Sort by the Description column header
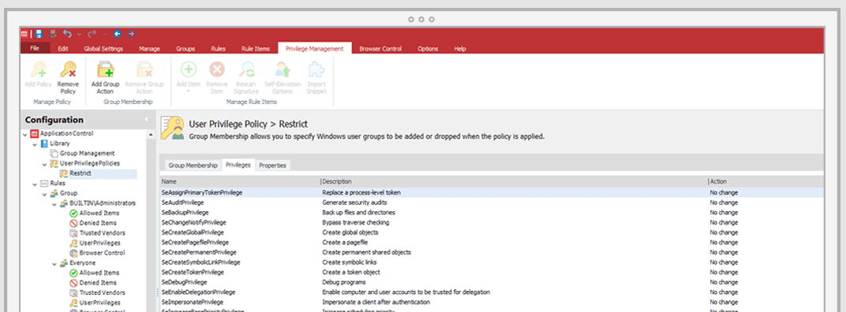The width and height of the screenshot is (846, 312). pos(515,181)
